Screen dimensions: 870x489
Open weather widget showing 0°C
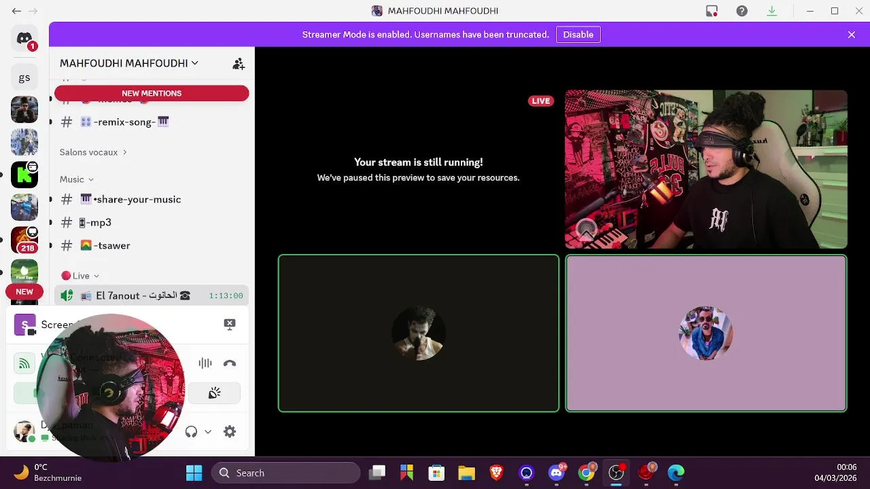pyautogui.click(x=48, y=473)
